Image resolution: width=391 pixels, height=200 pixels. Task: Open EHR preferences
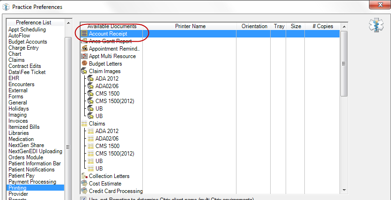(x=14, y=78)
